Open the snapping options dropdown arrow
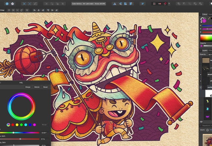The height and width of the screenshot is (146, 212). (169, 4)
